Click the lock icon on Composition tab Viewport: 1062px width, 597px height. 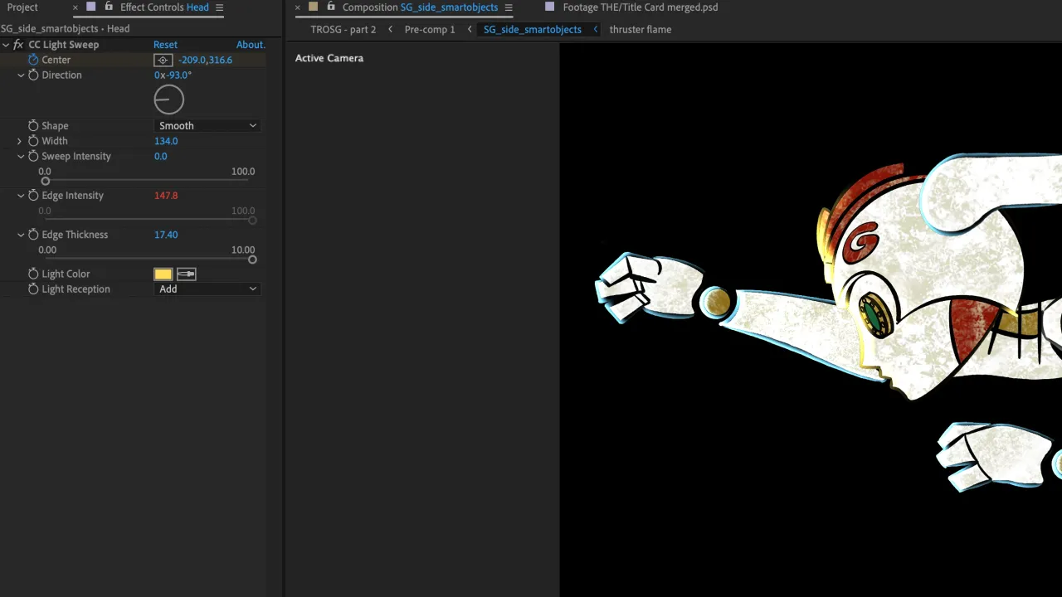pyautogui.click(x=331, y=7)
